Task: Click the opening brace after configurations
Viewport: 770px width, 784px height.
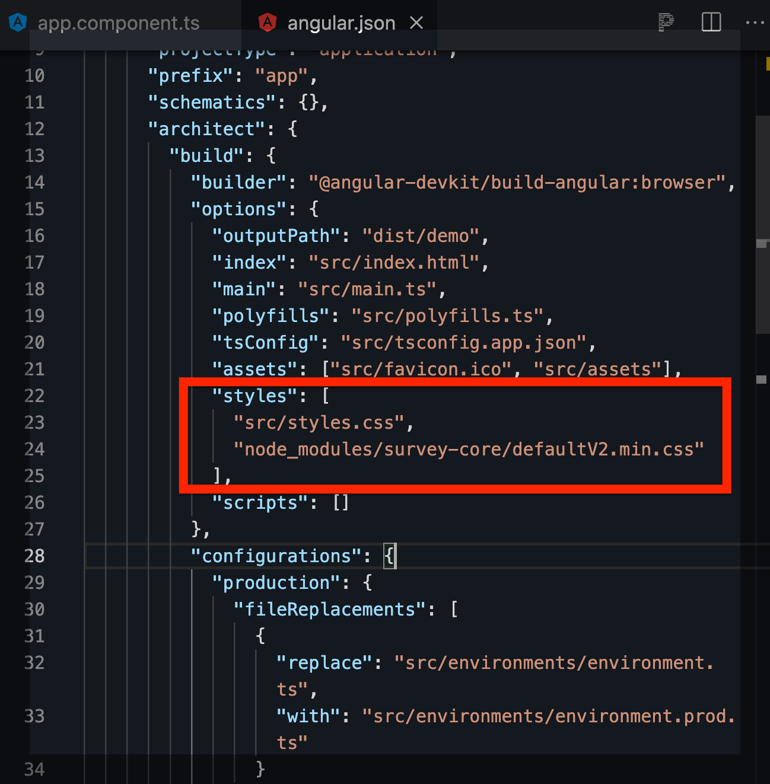Action: pos(390,556)
